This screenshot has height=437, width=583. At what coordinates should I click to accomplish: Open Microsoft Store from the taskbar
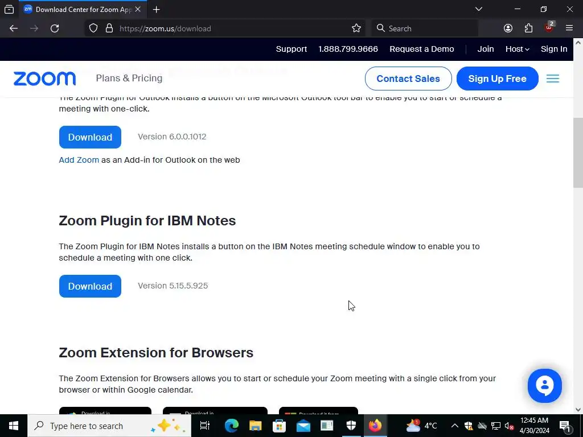(279, 426)
